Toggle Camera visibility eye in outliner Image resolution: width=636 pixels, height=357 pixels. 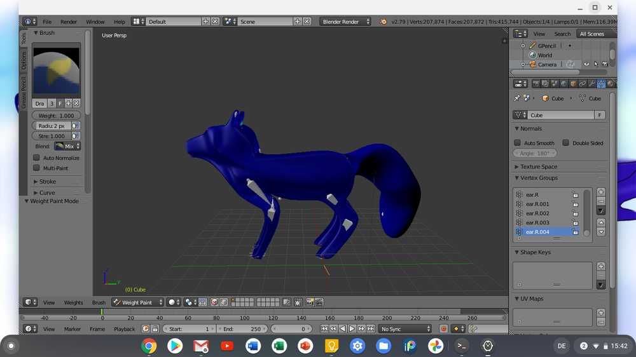click(x=586, y=64)
